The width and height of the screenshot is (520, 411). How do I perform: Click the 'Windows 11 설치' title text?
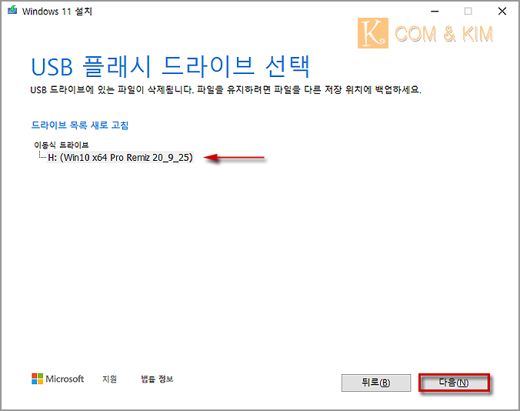[x=57, y=12]
